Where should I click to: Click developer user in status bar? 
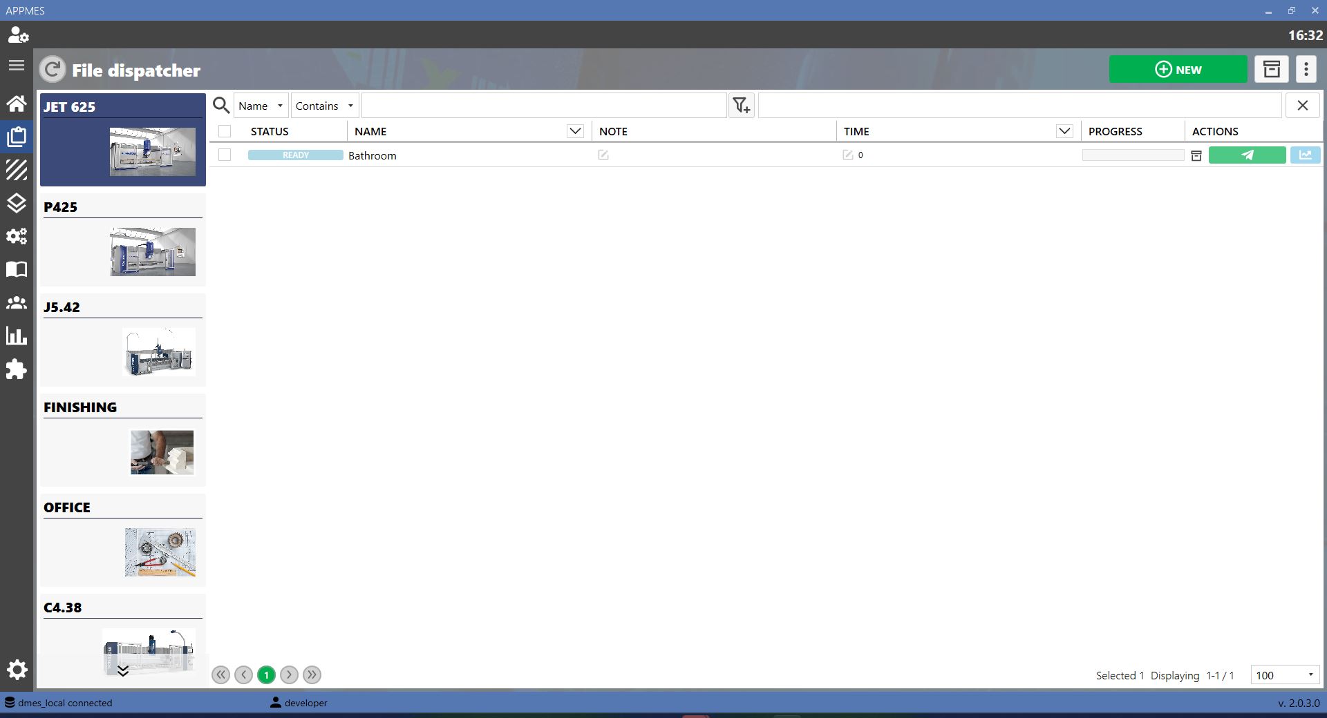point(305,703)
